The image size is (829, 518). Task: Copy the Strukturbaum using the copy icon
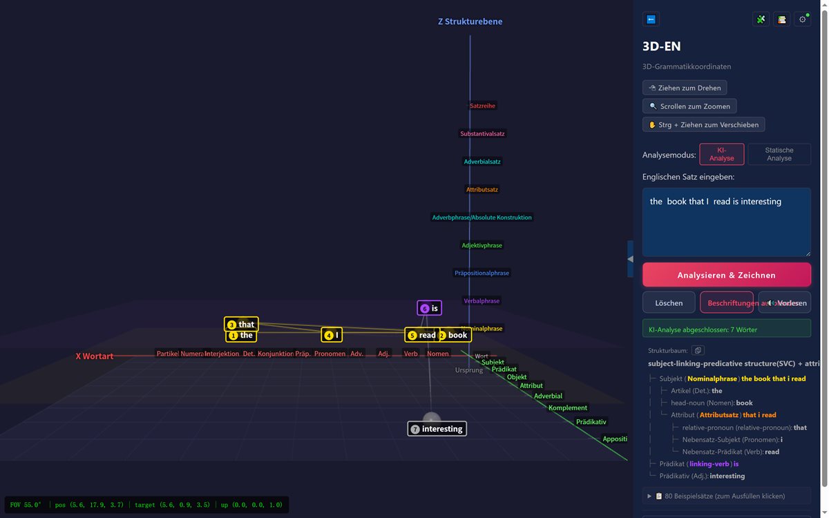(698, 351)
